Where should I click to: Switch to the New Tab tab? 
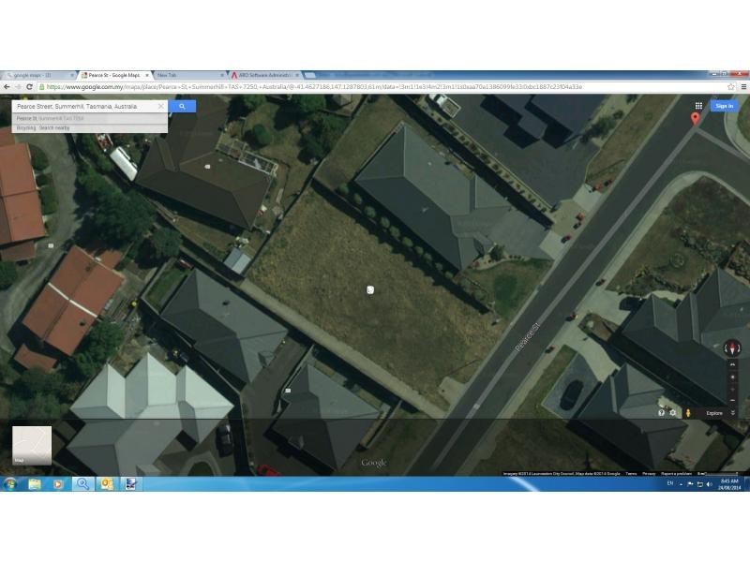tap(189, 75)
